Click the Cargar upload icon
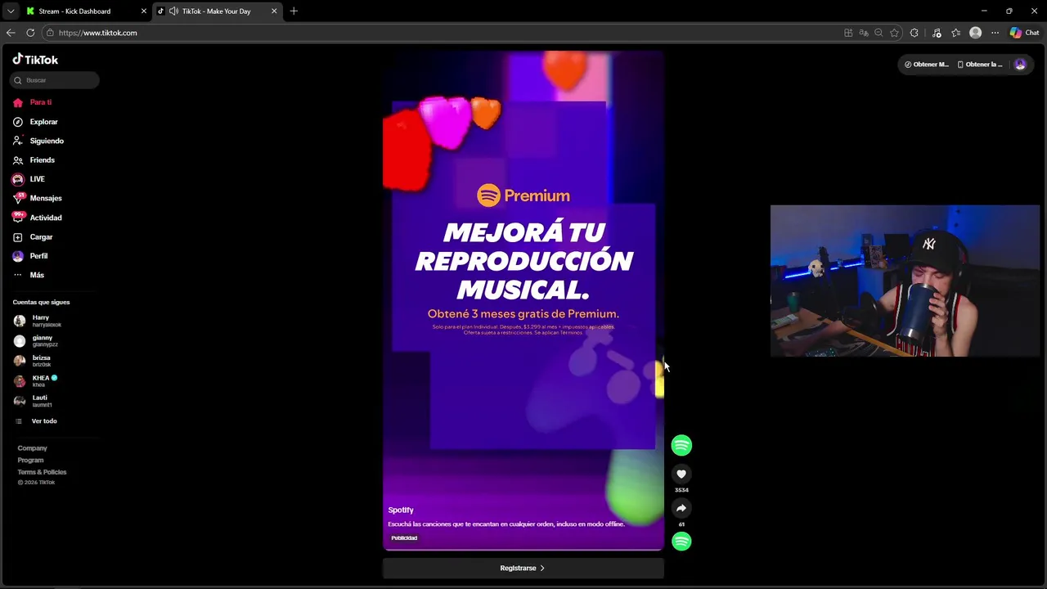This screenshot has width=1047, height=589. (x=18, y=237)
